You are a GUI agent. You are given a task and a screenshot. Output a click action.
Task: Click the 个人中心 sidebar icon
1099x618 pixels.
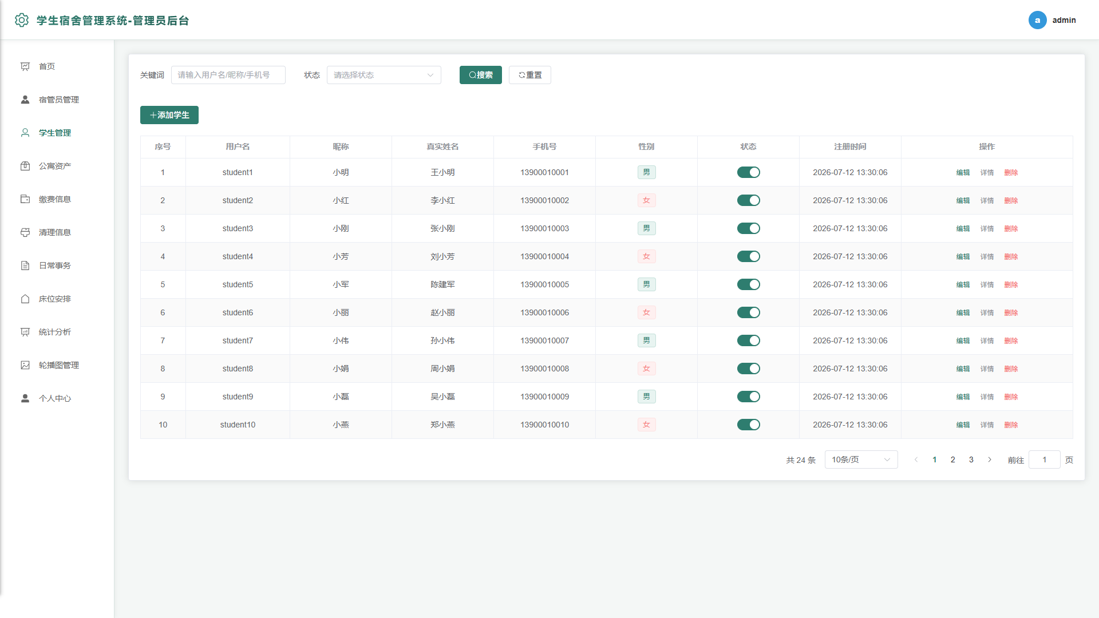click(x=25, y=398)
